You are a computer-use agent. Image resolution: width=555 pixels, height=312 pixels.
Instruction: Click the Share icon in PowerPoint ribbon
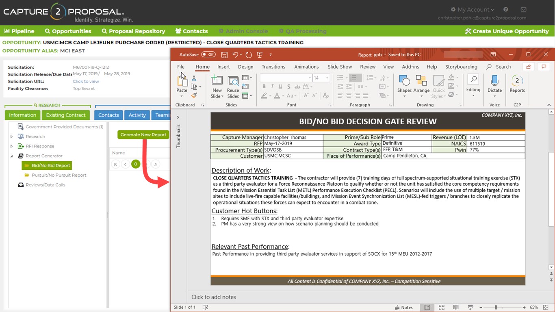click(x=529, y=67)
